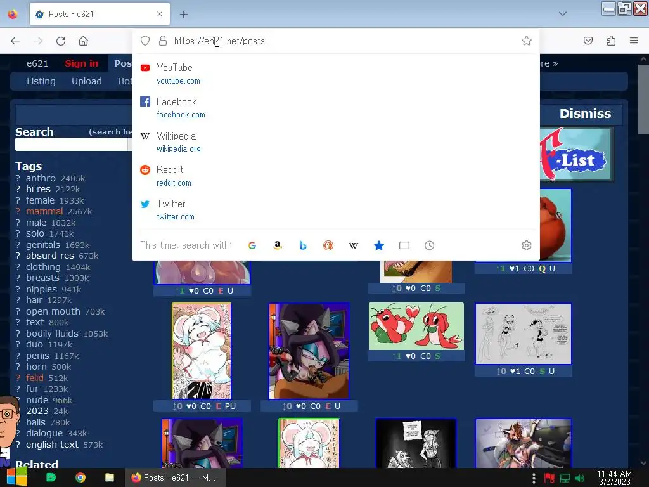This screenshot has width=649, height=487.
Task: Open the red flag tray icon
Action: pos(549,478)
